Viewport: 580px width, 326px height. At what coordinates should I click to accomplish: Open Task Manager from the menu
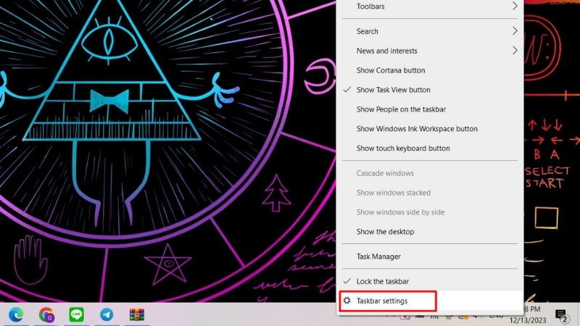430,256
